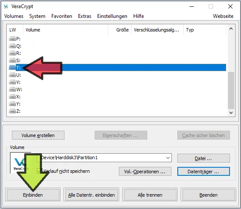Click the Volume column header
This screenshot has height=209, width=241.
pos(66,30)
